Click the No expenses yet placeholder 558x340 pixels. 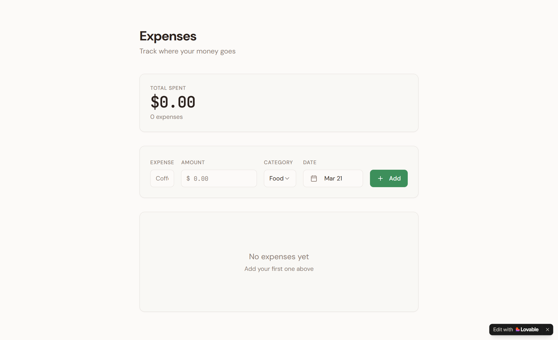[x=279, y=257]
